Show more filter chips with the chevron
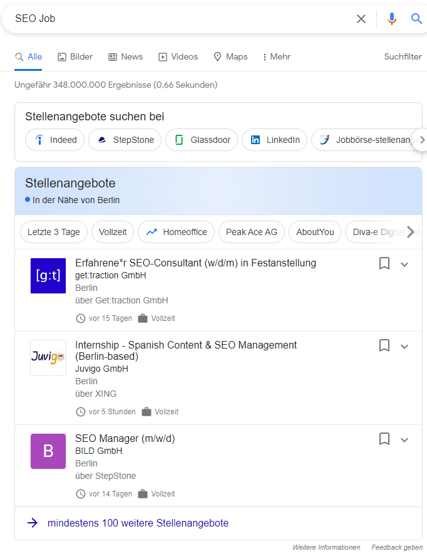The height and width of the screenshot is (556, 427). 411,232
